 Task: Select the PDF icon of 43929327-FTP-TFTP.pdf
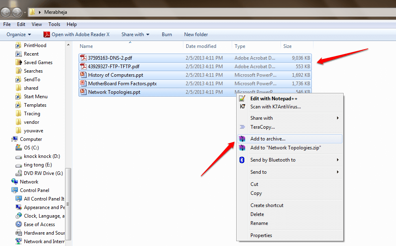[x=83, y=66]
